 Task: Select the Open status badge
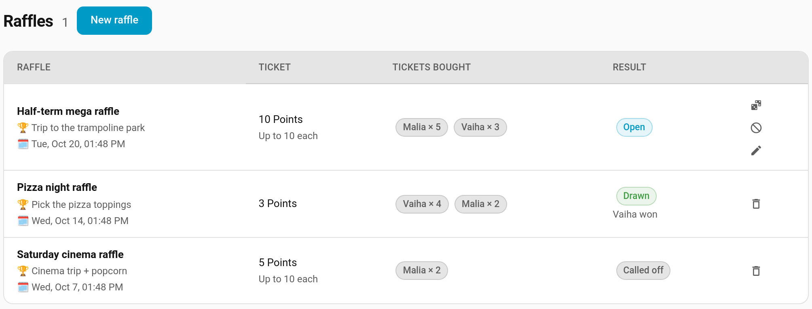(x=634, y=127)
